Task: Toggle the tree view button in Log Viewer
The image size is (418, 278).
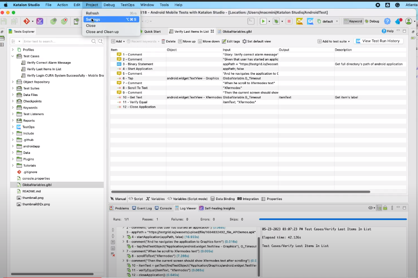Action: 379,208
